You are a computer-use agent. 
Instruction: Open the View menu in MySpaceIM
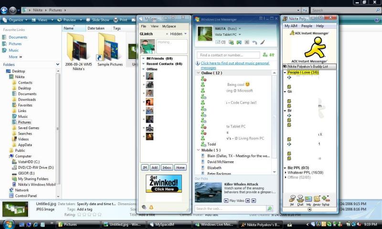(x=154, y=26)
